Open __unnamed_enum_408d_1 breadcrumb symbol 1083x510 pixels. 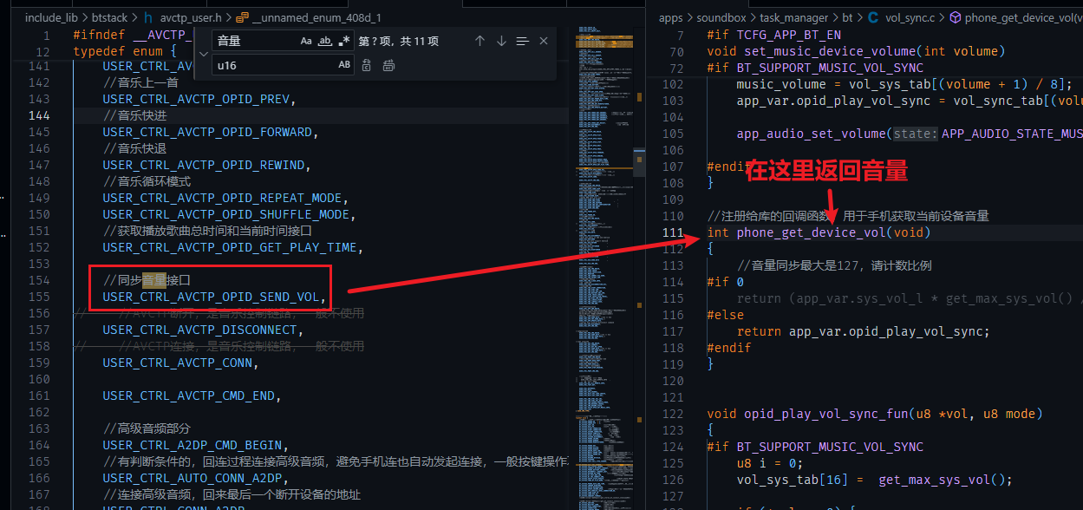(x=309, y=17)
